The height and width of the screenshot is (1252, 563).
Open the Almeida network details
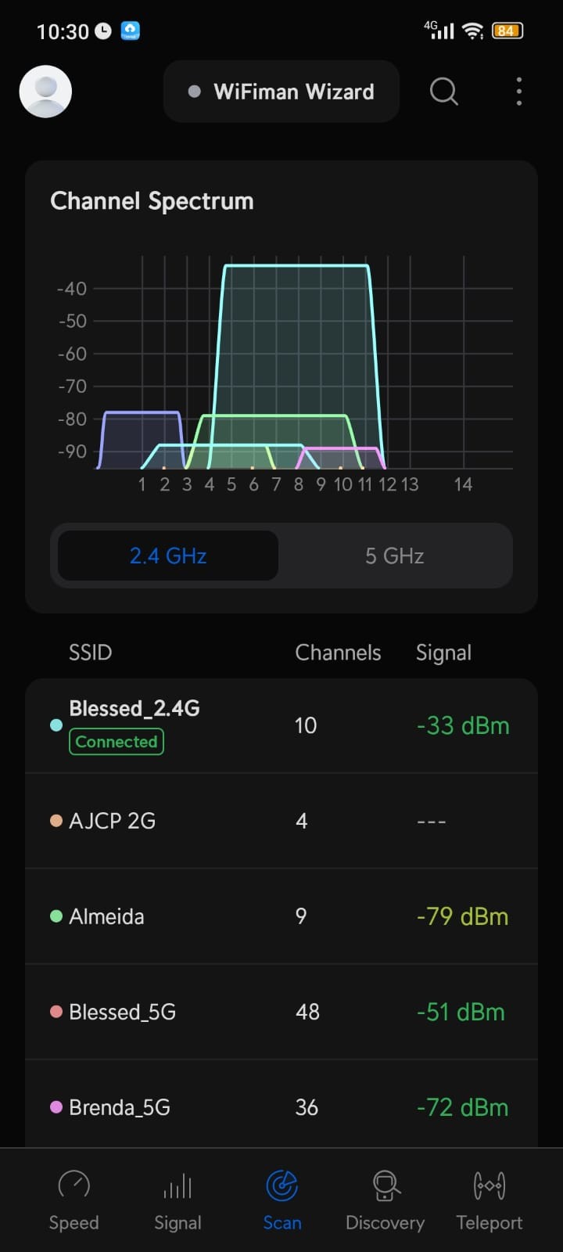click(281, 916)
